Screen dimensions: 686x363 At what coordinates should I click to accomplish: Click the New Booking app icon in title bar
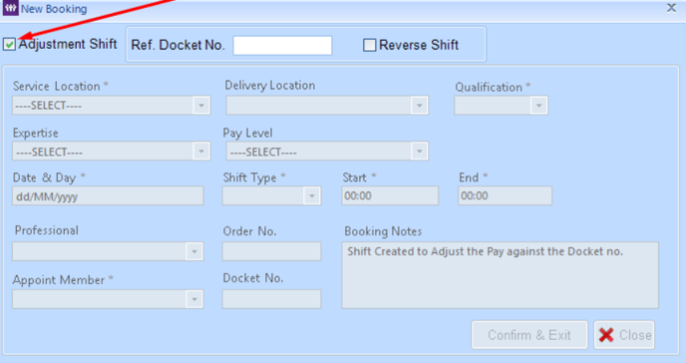[x=10, y=8]
